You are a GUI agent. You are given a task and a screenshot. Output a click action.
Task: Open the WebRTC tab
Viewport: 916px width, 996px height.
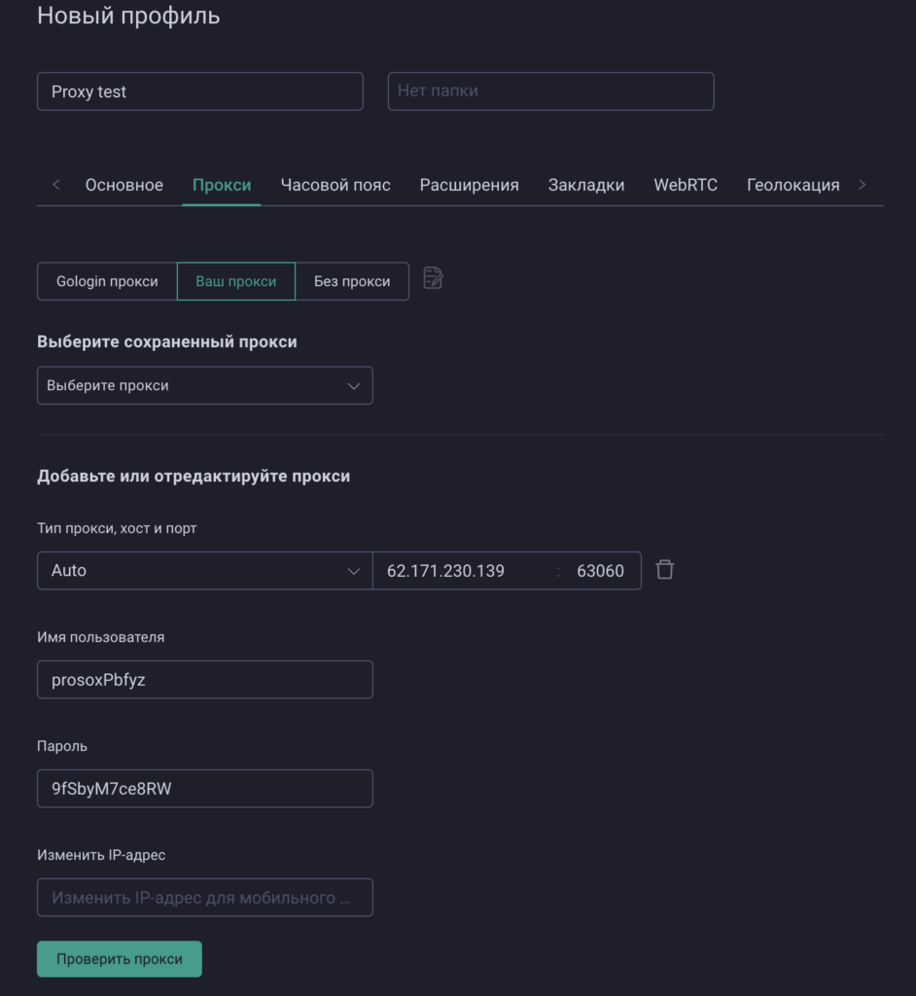tap(686, 184)
